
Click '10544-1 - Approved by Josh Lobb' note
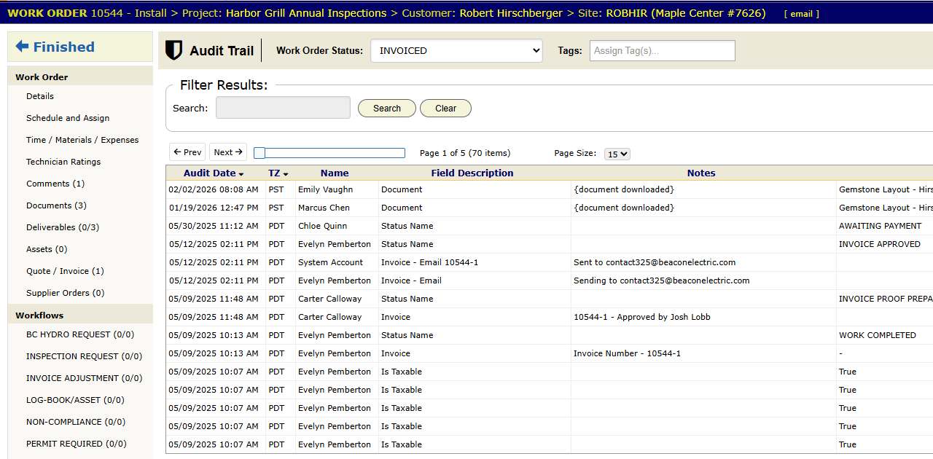click(641, 317)
